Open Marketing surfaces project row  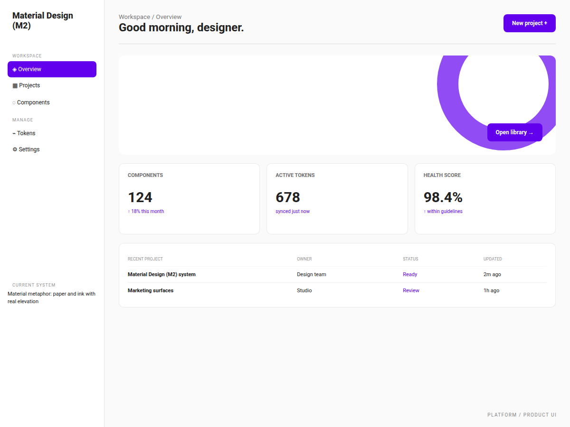click(x=337, y=290)
